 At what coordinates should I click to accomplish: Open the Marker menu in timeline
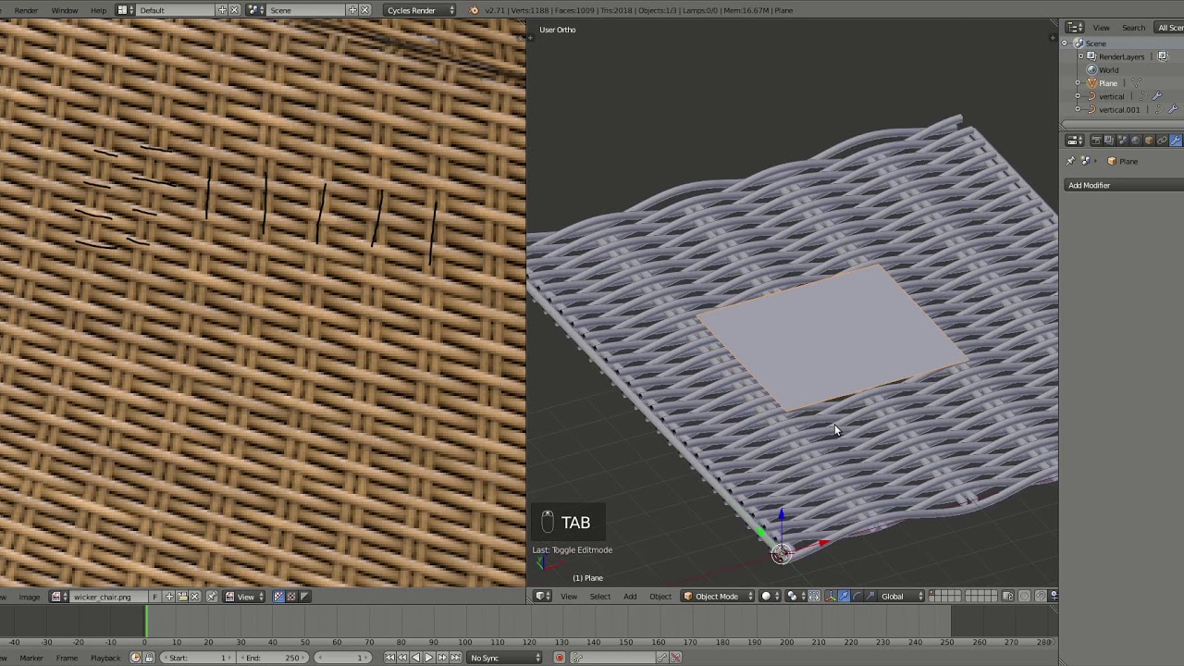coord(31,658)
